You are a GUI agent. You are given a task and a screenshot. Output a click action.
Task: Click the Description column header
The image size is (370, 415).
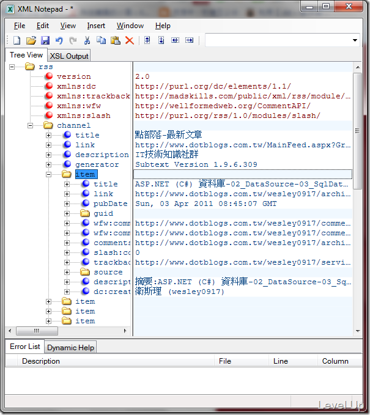(116, 361)
